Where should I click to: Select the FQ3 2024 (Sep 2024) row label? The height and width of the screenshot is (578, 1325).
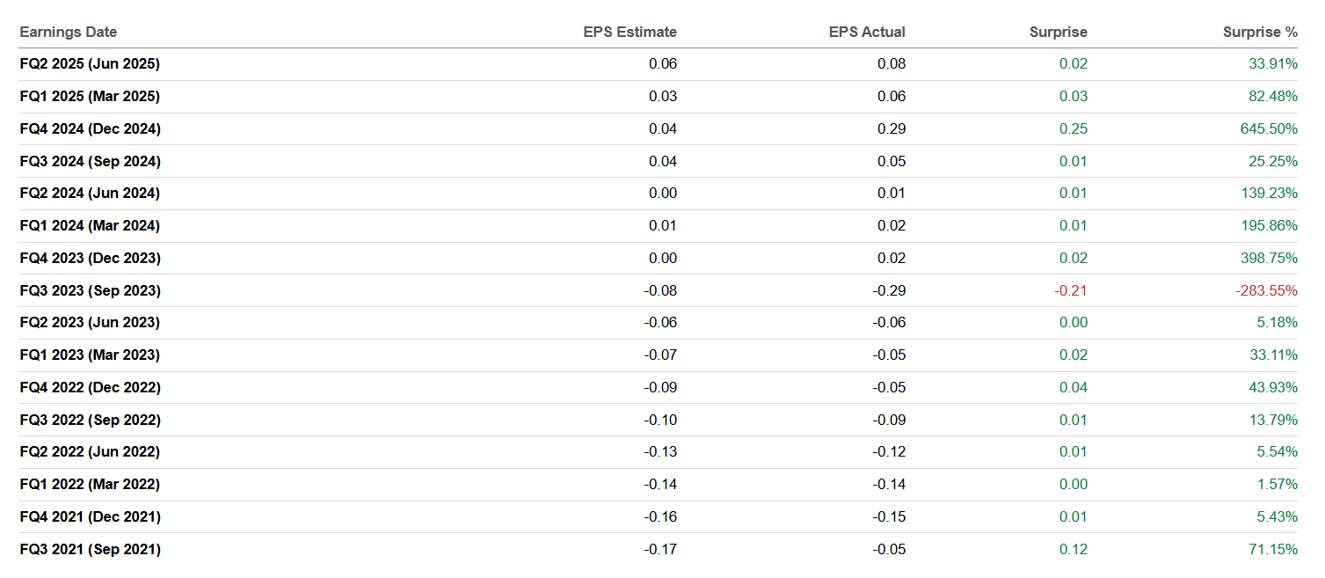[x=90, y=161]
